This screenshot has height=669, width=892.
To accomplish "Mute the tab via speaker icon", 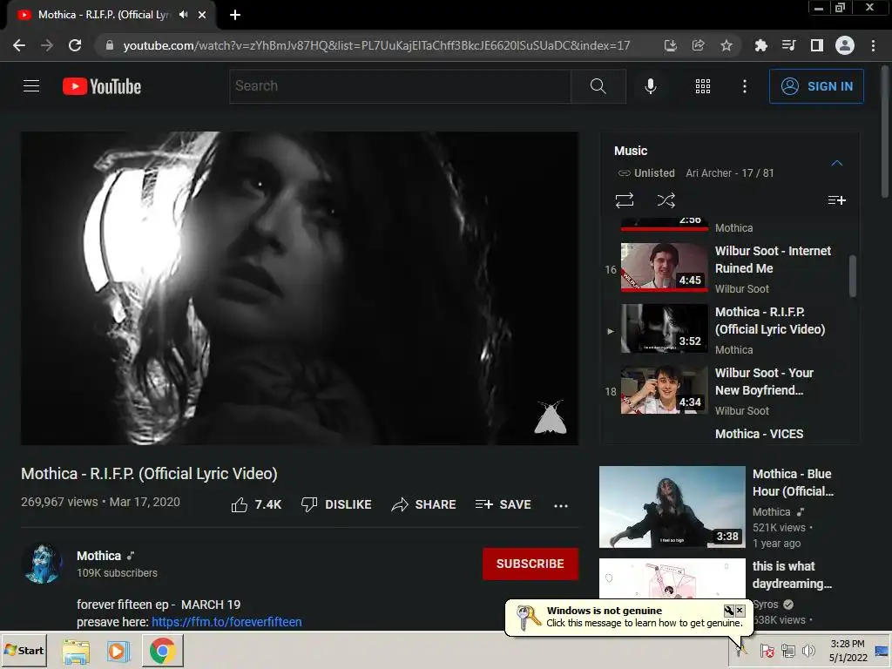I will [x=183, y=15].
